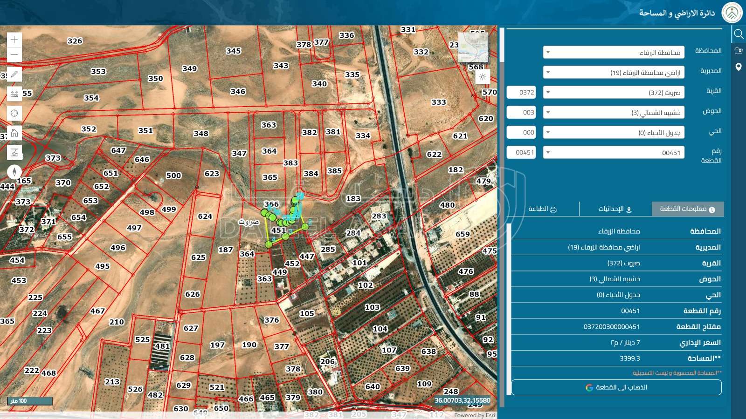
Task: Zoom out of the map
Action: [x=14, y=55]
